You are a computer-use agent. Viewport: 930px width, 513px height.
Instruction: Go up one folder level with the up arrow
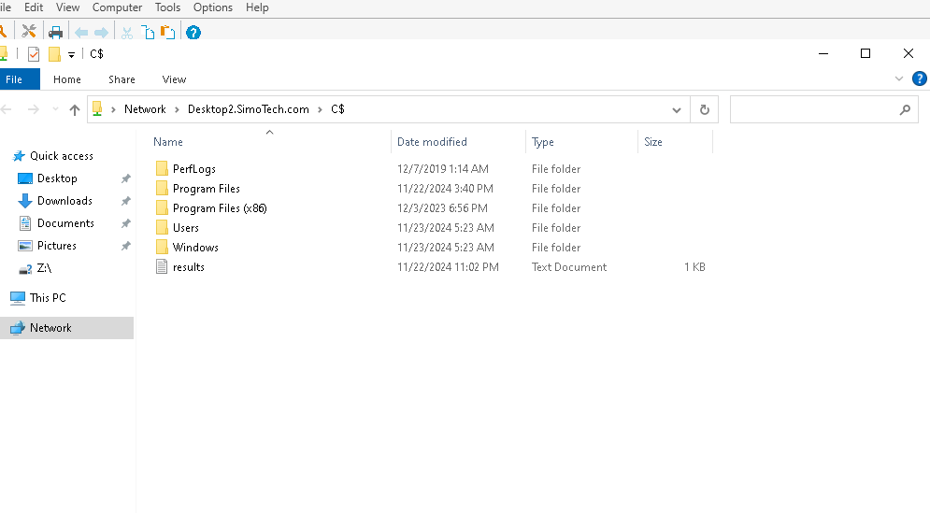point(75,109)
